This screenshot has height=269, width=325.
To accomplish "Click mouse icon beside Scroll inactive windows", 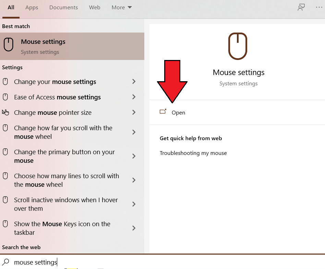I will [5, 200].
